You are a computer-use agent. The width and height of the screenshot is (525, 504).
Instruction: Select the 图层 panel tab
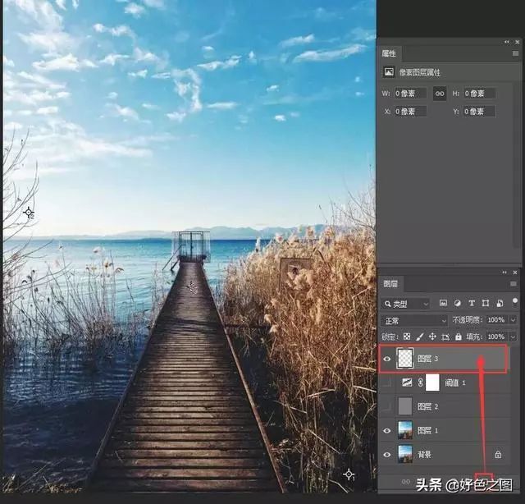tap(391, 284)
